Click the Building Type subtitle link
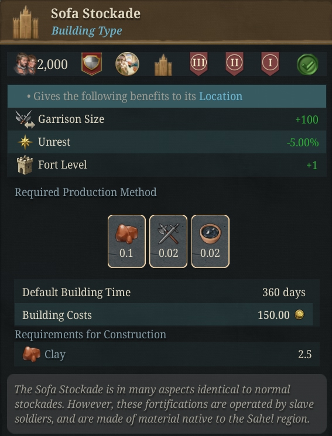This screenshot has width=332, height=436. [x=87, y=30]
